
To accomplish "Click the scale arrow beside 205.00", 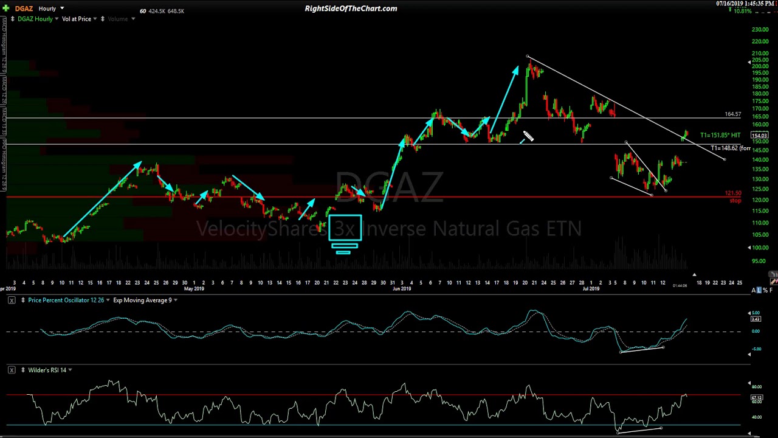I will click(749, 61).
